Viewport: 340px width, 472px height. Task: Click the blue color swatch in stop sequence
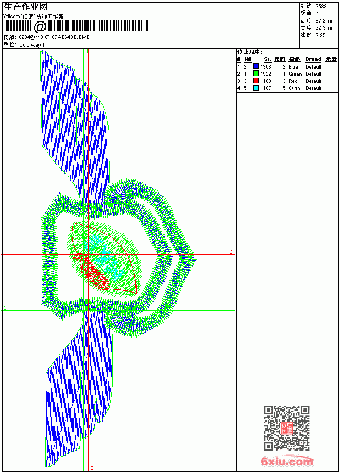coord(256,66)
